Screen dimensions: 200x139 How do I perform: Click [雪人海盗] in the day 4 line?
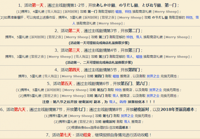51,76
